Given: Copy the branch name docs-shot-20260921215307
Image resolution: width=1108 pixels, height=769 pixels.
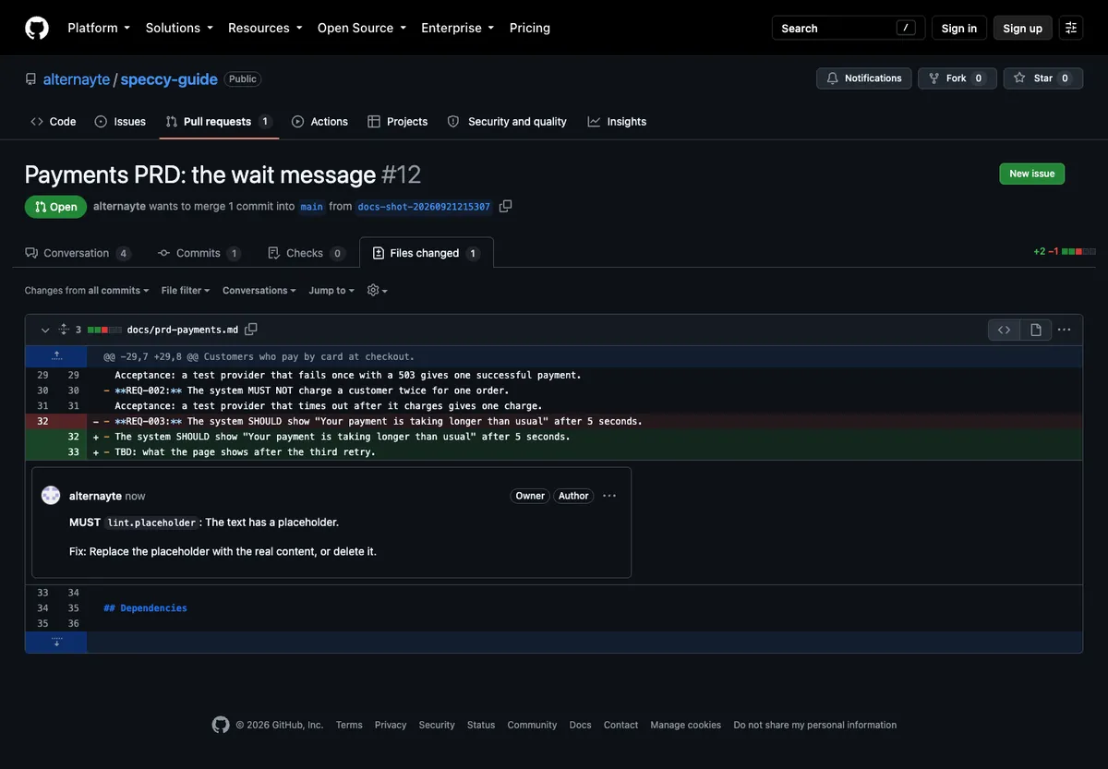Looking at the screenshot, I should pyautogui.click(x=505, y=206).
